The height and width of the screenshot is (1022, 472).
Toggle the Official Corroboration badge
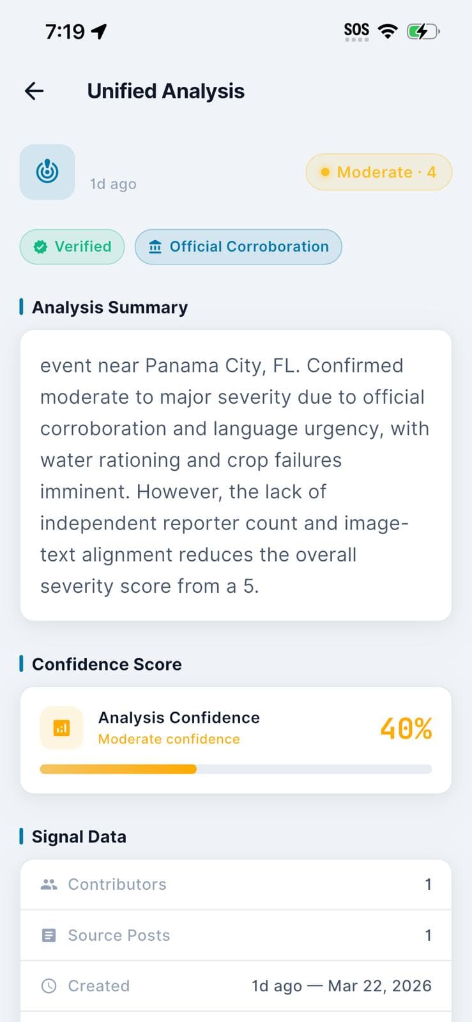[238, 246]
